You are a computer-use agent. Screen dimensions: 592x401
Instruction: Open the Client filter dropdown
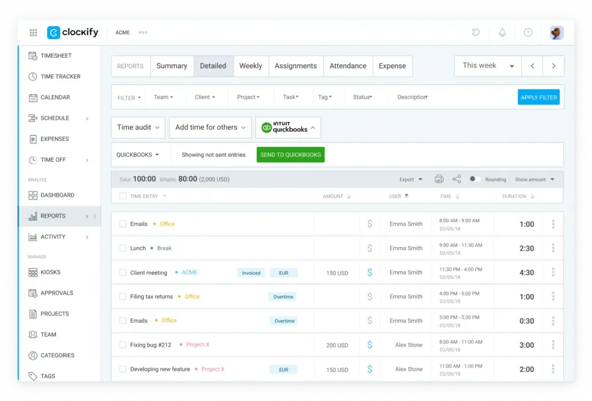click(205, 97)
